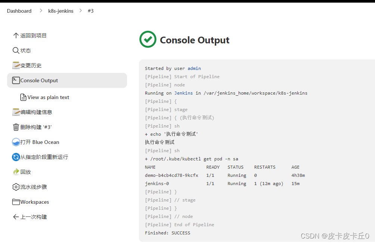Click the READY column header
The image size is (375, 243).
213,167
